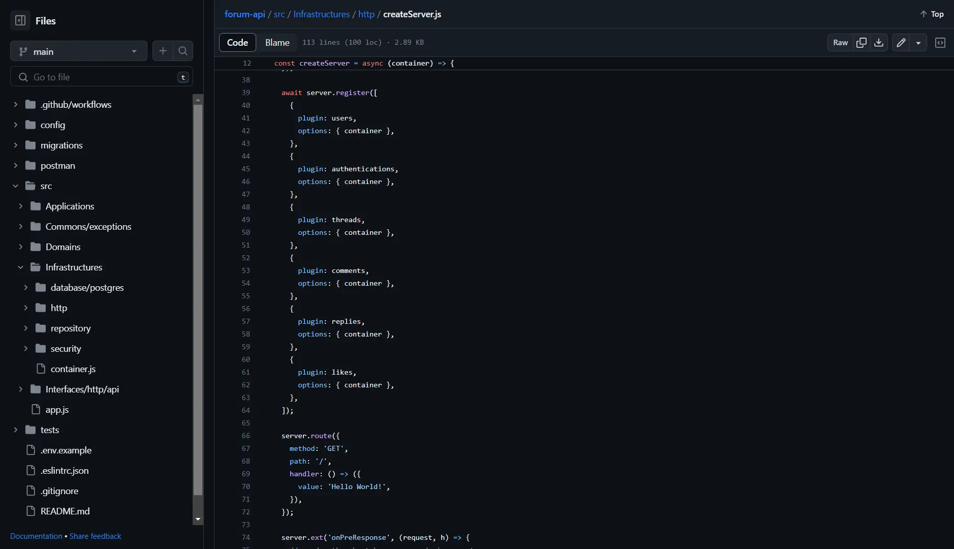The width and height of the screenshot is (954, 549).
Task: Expand the http folder chevron
Action: 25,308
